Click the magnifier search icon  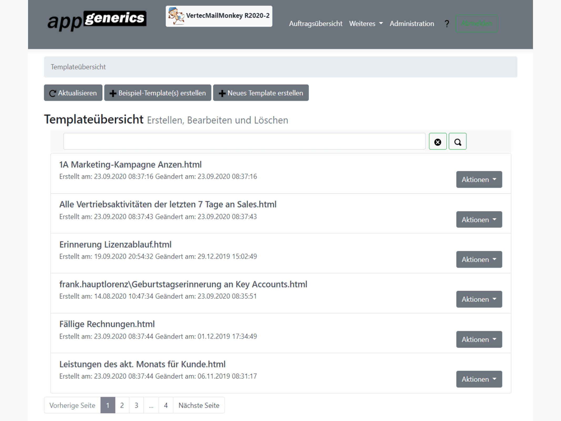pyautogui.click(x=457, y=141)
